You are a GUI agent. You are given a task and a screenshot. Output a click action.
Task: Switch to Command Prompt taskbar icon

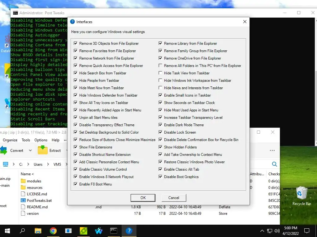point(114,231)
